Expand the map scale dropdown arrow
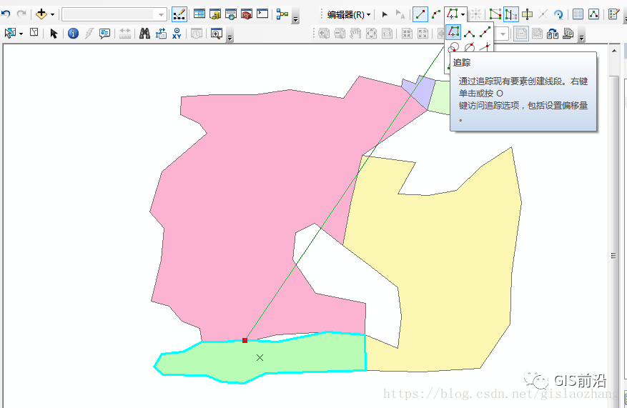The width and height of the screenshot is (627, 408). click(161, 15)
